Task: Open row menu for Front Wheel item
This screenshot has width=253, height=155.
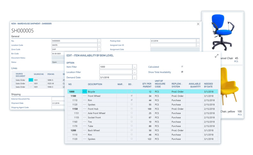Action: tap(84, 96)
